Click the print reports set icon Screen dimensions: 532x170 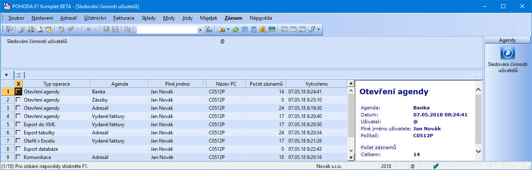[21, 29]
